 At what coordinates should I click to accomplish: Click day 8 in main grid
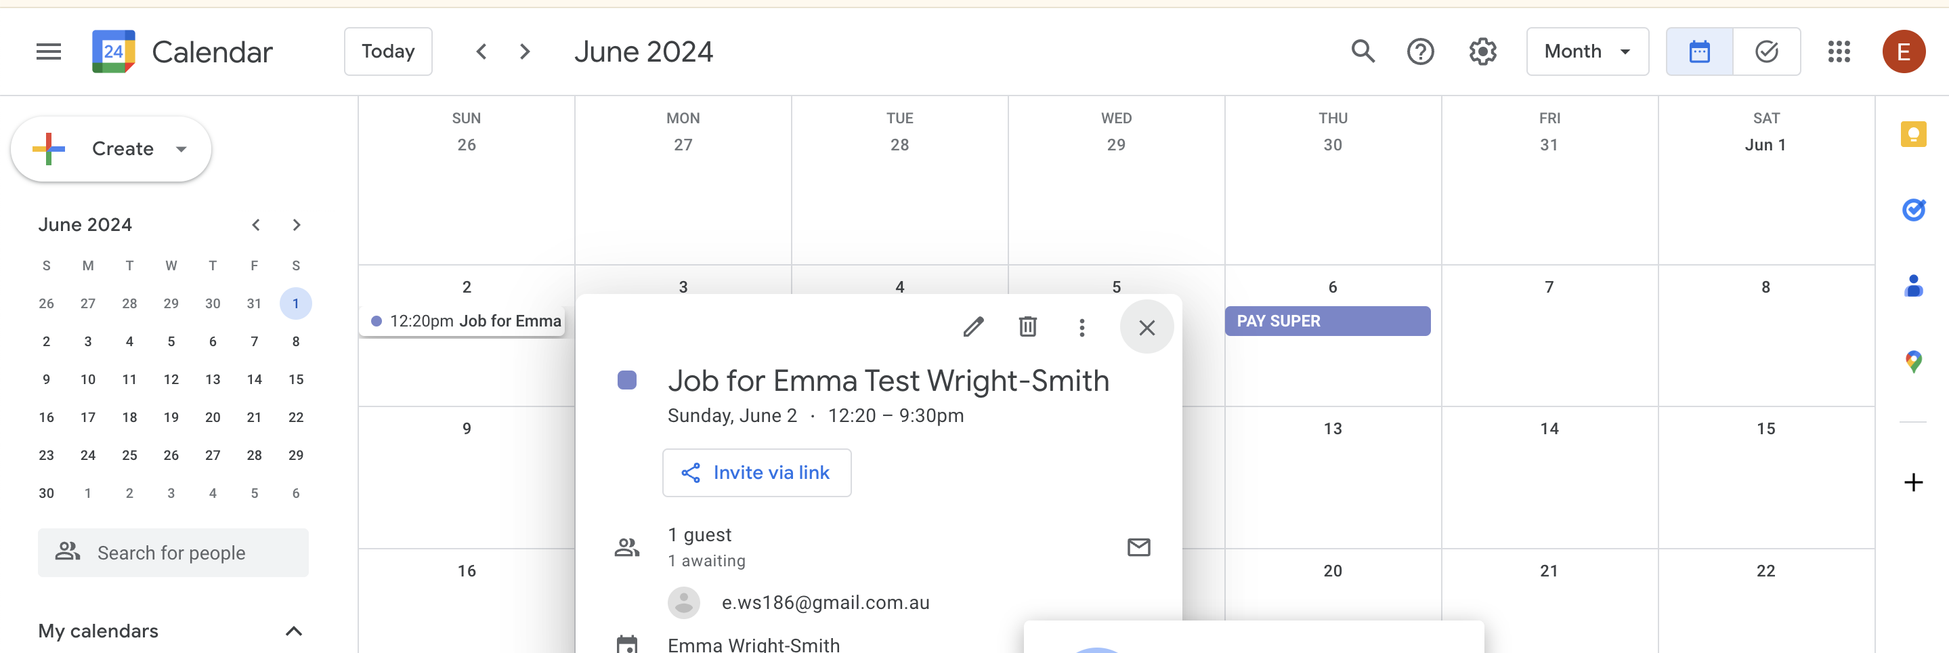click(1765, 287)
